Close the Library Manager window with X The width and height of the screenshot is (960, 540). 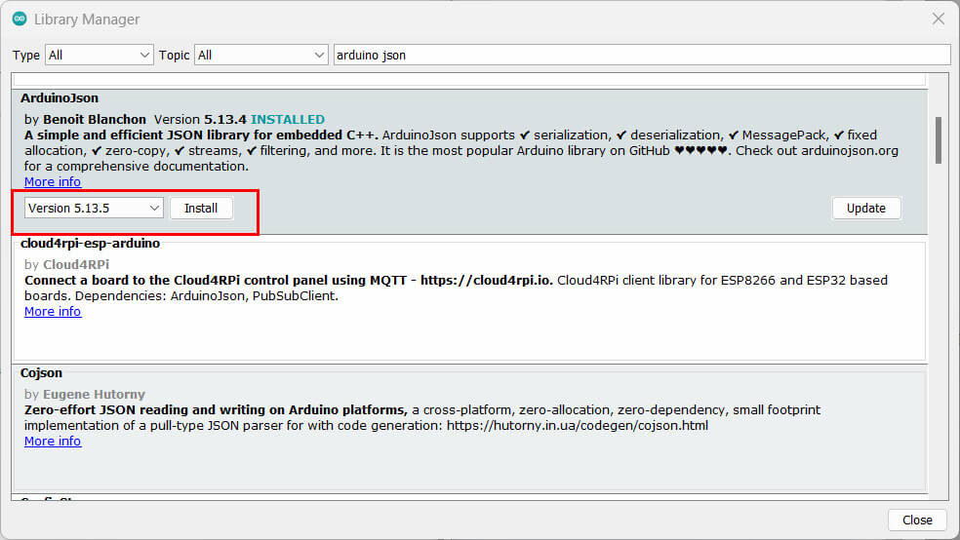click(939, 19)
